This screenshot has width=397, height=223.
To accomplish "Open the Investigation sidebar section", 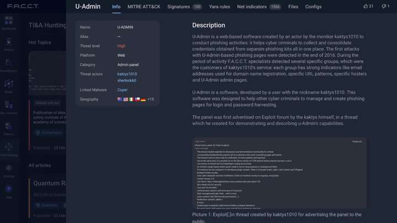I will point(9,65).
